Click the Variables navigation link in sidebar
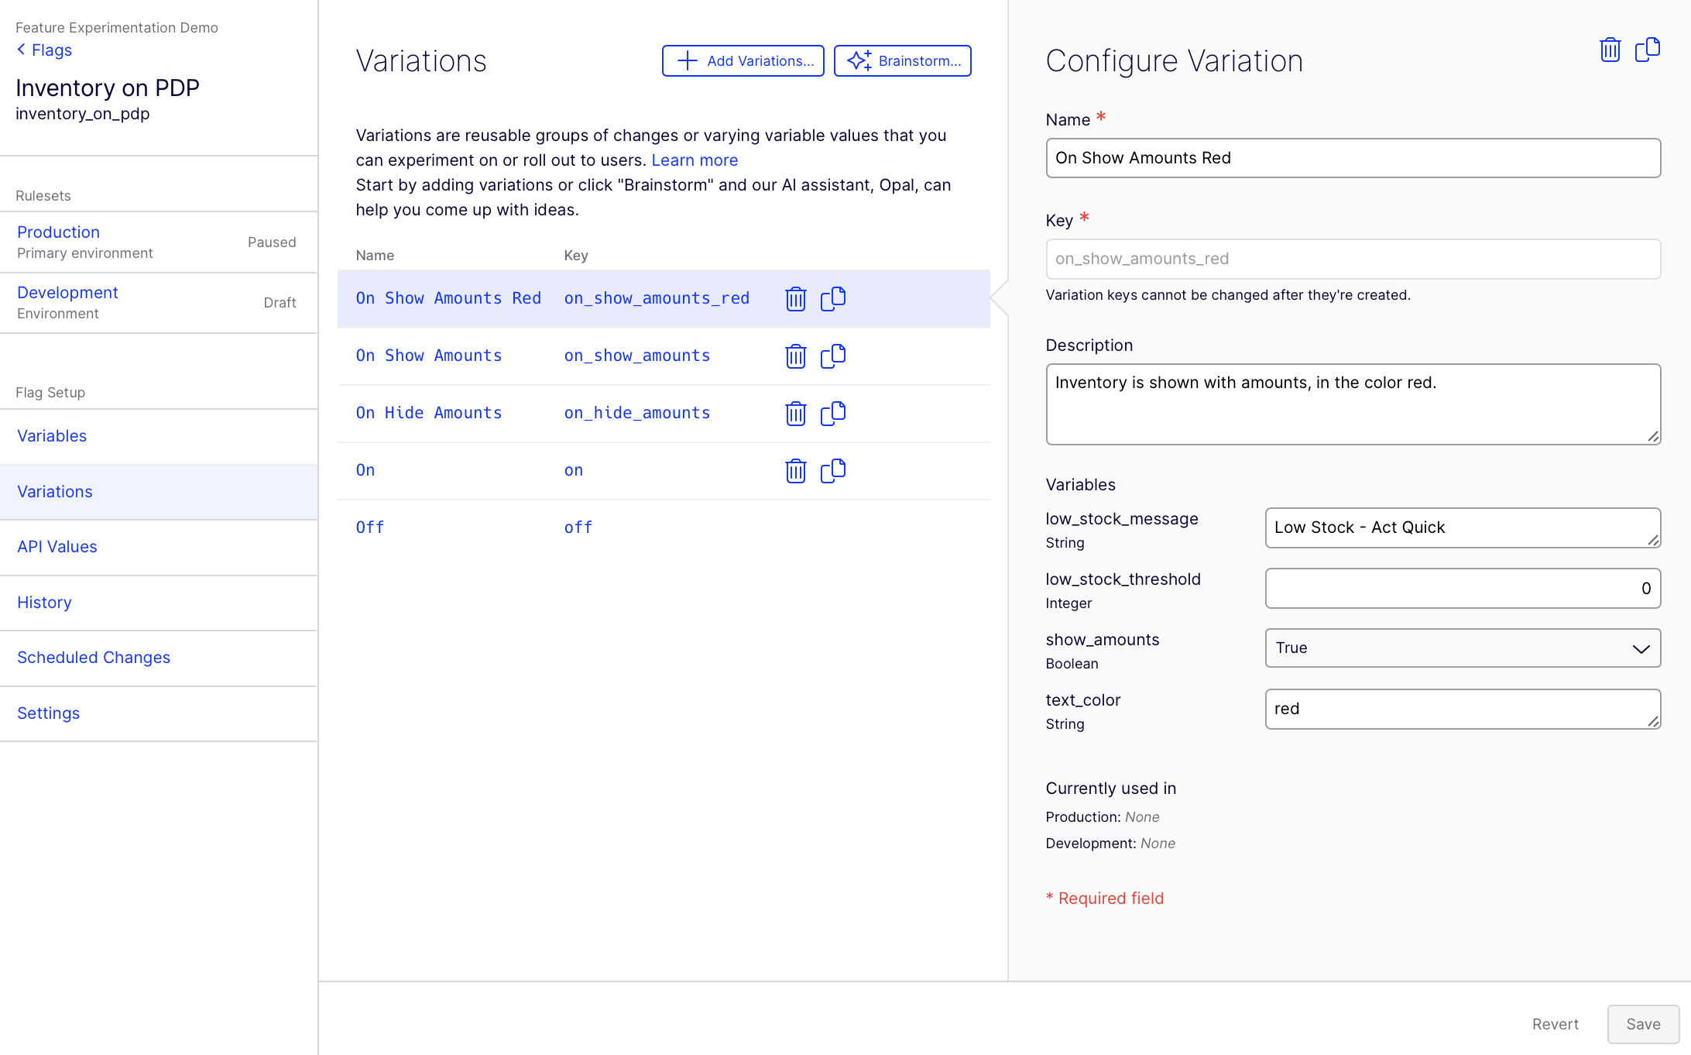This screenshot has width=1691, height=1055. [52, 435]
